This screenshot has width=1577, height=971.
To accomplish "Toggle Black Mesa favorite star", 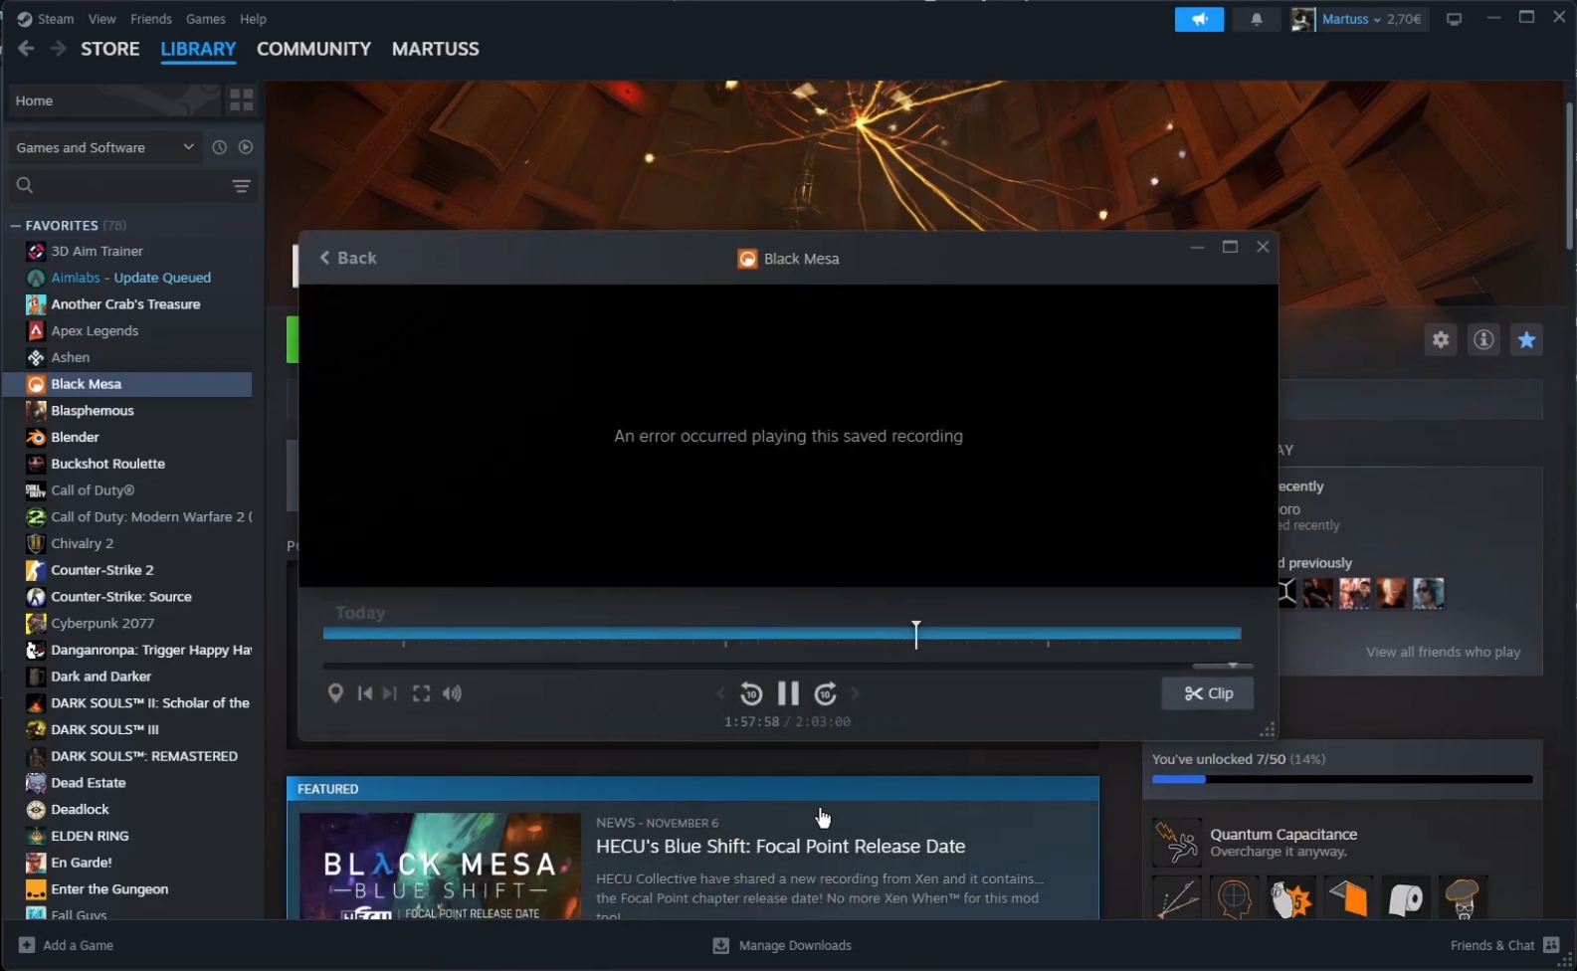I will (1526, 339).
